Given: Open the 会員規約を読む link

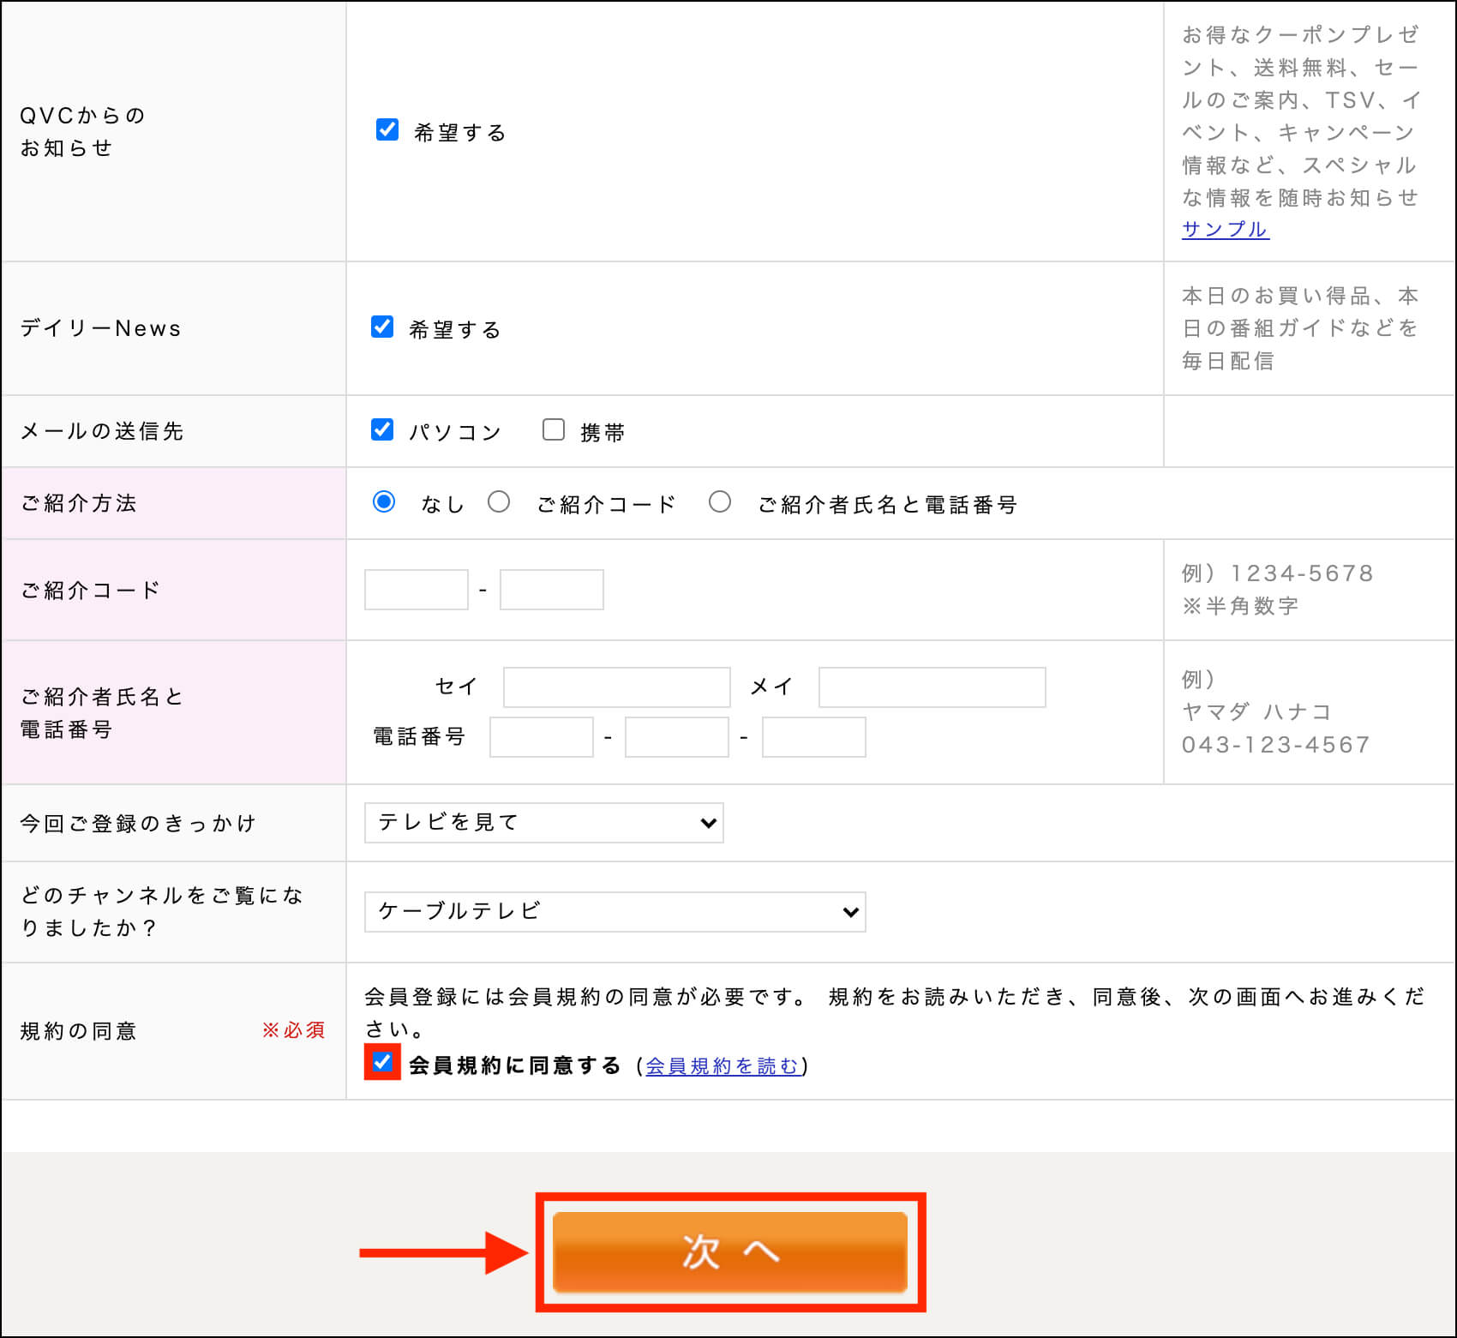Looking at the screenshot, I should (x=722, y=1065).
